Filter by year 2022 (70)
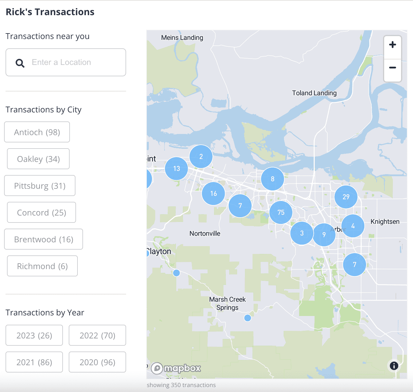 point(97,336)
